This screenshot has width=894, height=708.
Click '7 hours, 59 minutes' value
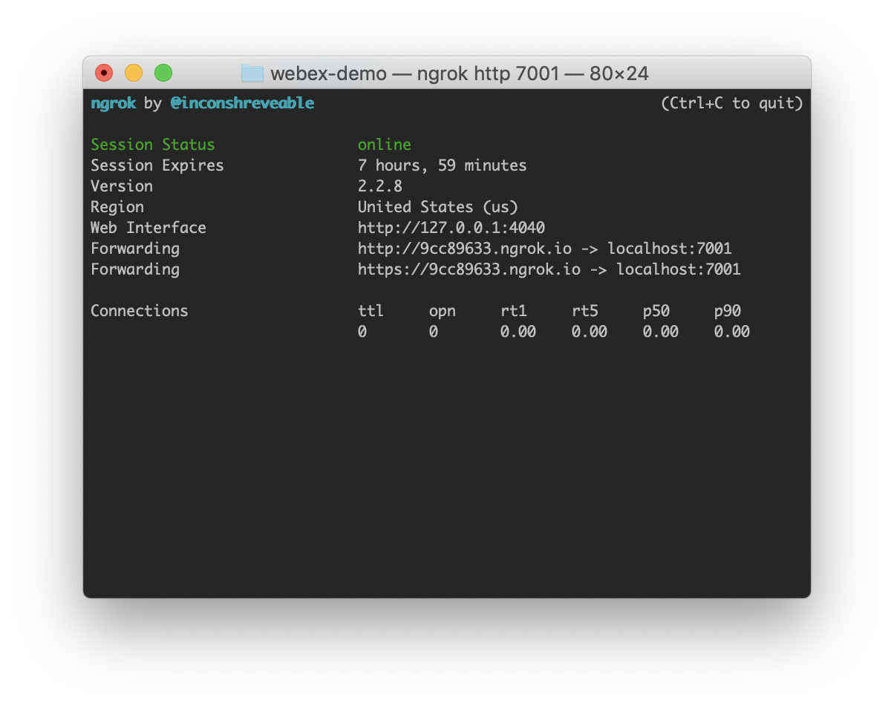point(443,165)
